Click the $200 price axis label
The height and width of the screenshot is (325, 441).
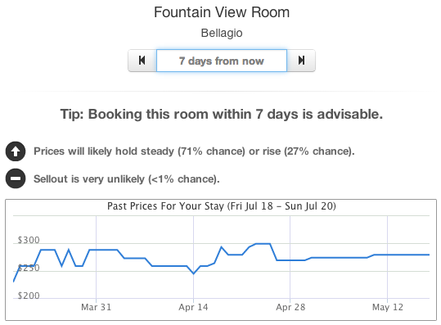pos(29,296)
